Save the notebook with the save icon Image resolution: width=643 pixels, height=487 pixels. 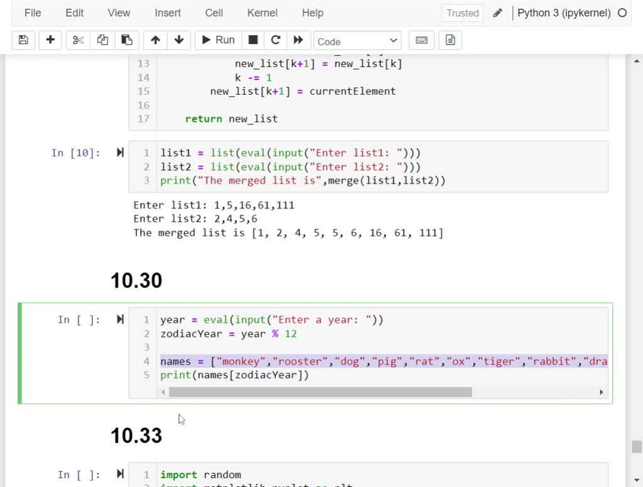23,40
